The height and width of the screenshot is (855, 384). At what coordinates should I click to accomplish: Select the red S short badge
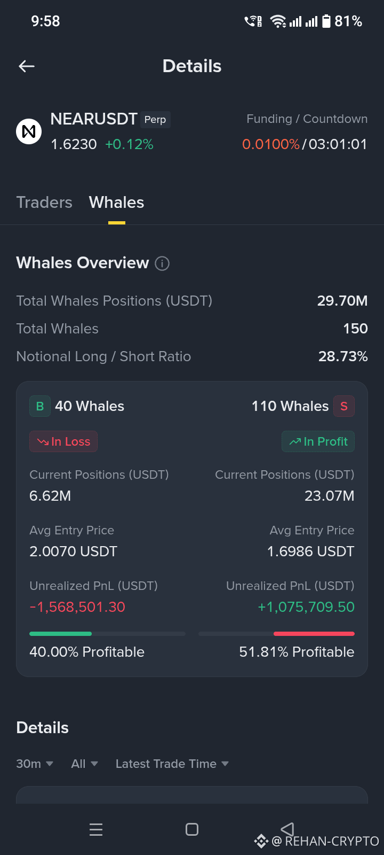(344, 406)
